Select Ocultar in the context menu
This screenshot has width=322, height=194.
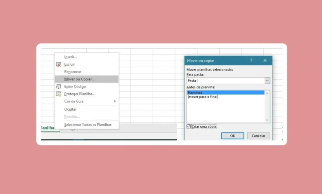tap(87, 109)
